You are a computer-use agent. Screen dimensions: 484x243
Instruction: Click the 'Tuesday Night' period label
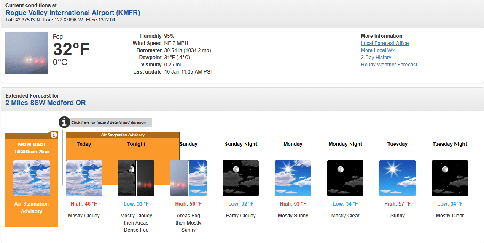click(x=450, y=144)
